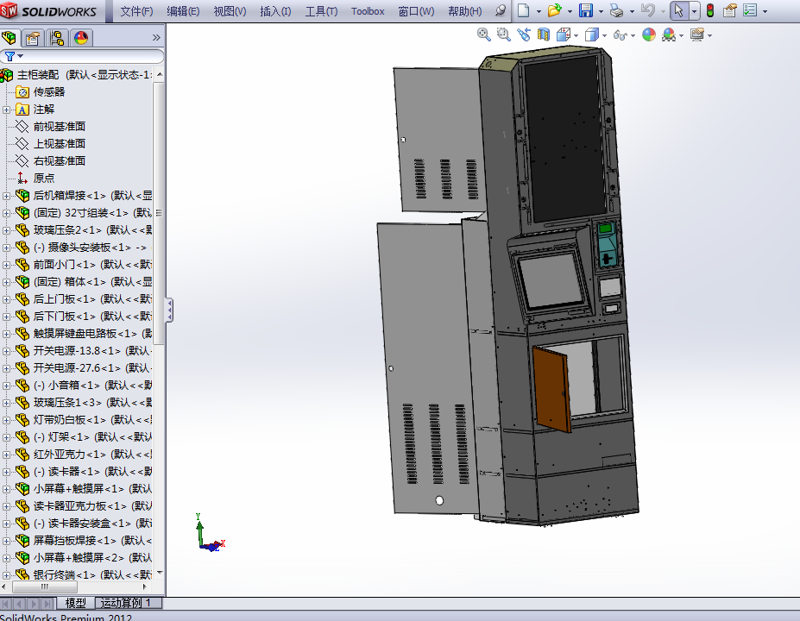Switch to the 运动算例 1 tab

[x=126, y=603]
